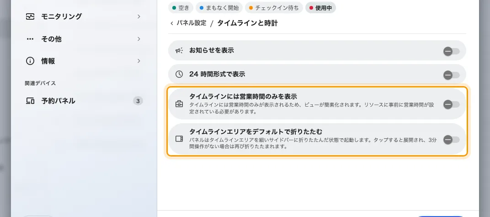Select the 空き status chip
This screenshot has width=490, height=217.
tap(181, 8)
